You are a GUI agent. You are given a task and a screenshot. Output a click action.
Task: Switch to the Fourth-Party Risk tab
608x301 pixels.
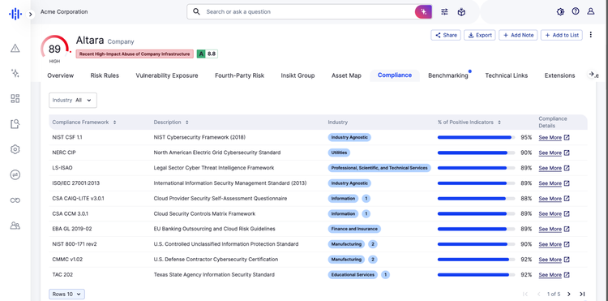coord(240,75)
